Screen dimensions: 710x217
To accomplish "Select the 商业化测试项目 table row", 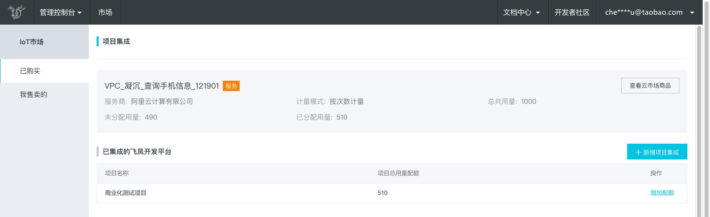I will click(391, 193).
